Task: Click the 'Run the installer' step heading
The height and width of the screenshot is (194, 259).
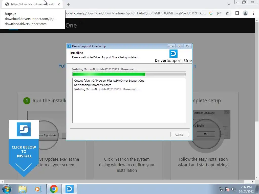Action: tap(49, 101)
